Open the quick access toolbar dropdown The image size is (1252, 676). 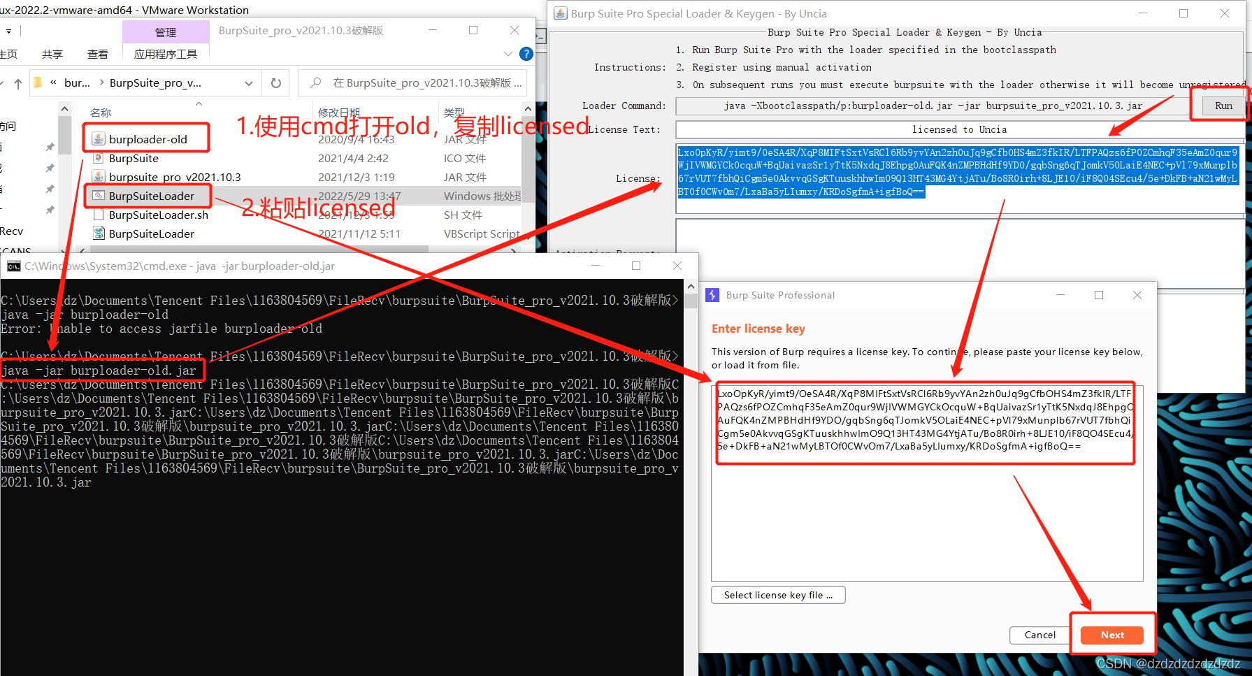click(8, 31)
